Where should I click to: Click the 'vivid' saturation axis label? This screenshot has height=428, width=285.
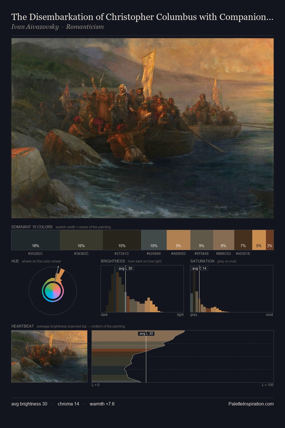coord(269,315)
